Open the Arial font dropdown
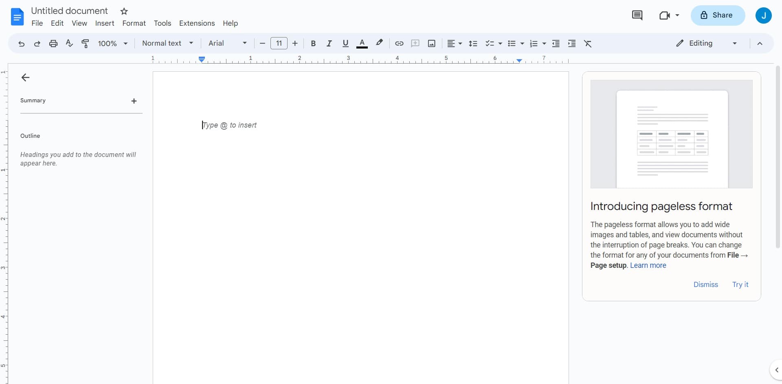This screenshot has height=384, width=782. coord(227,43)
